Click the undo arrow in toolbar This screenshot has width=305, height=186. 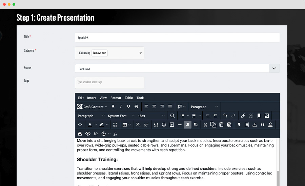tap(225, 116)
